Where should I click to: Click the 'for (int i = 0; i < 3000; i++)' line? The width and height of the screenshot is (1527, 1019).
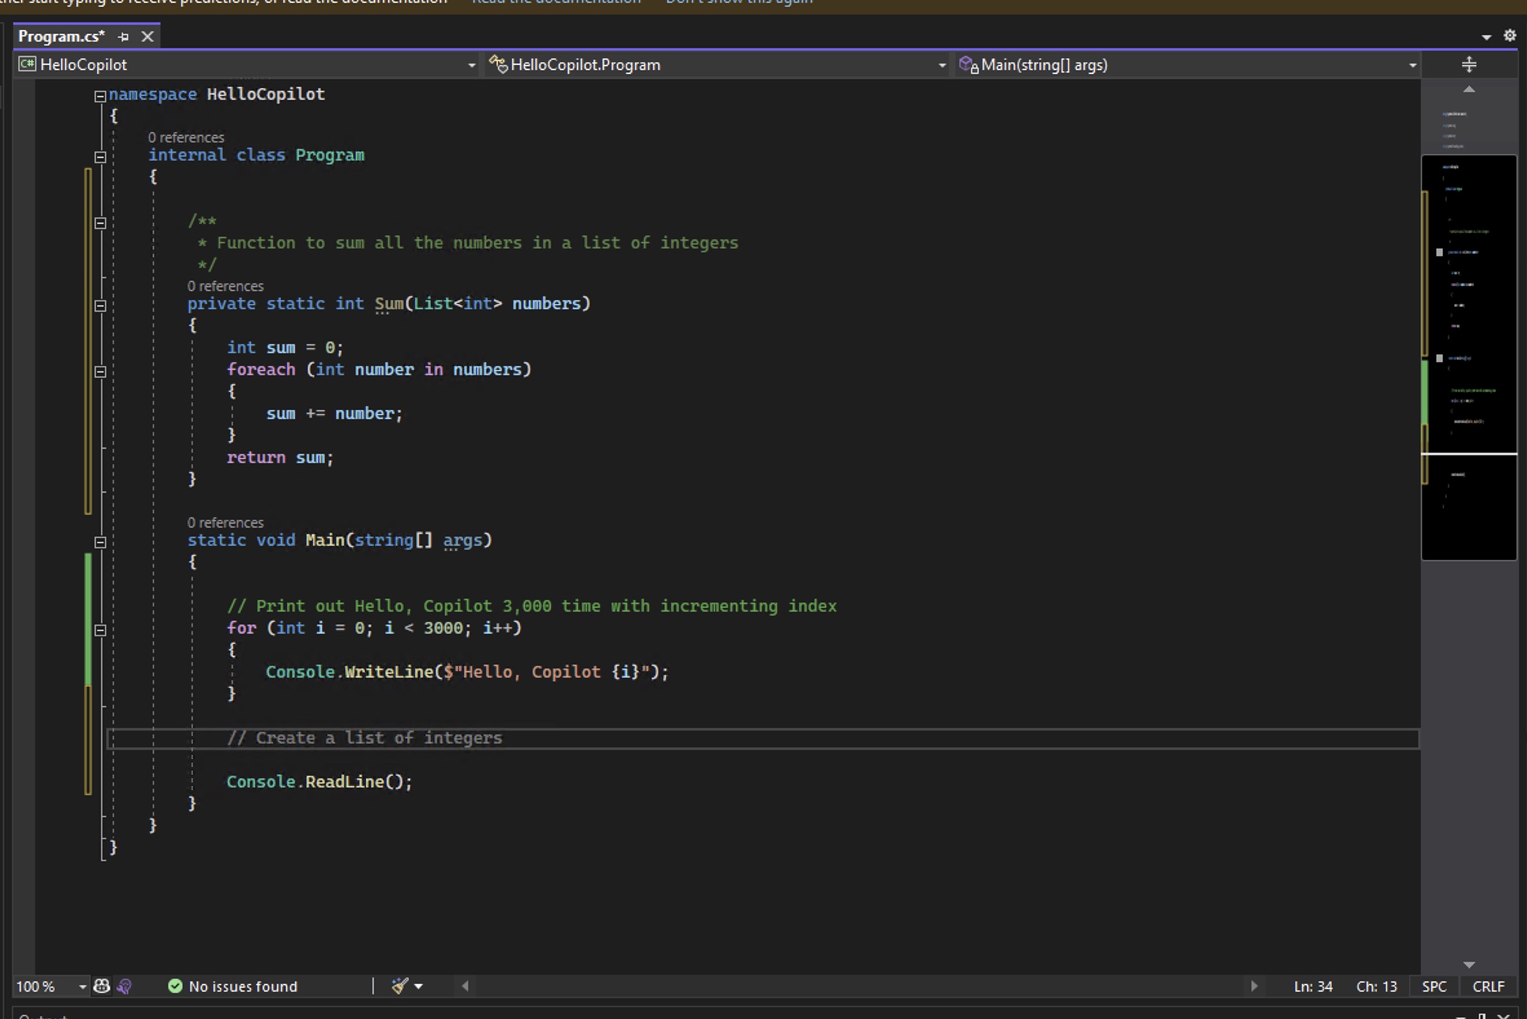(x=374, y=628)
